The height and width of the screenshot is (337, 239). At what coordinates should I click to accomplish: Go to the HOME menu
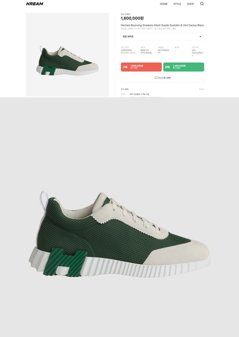[164, 4]
